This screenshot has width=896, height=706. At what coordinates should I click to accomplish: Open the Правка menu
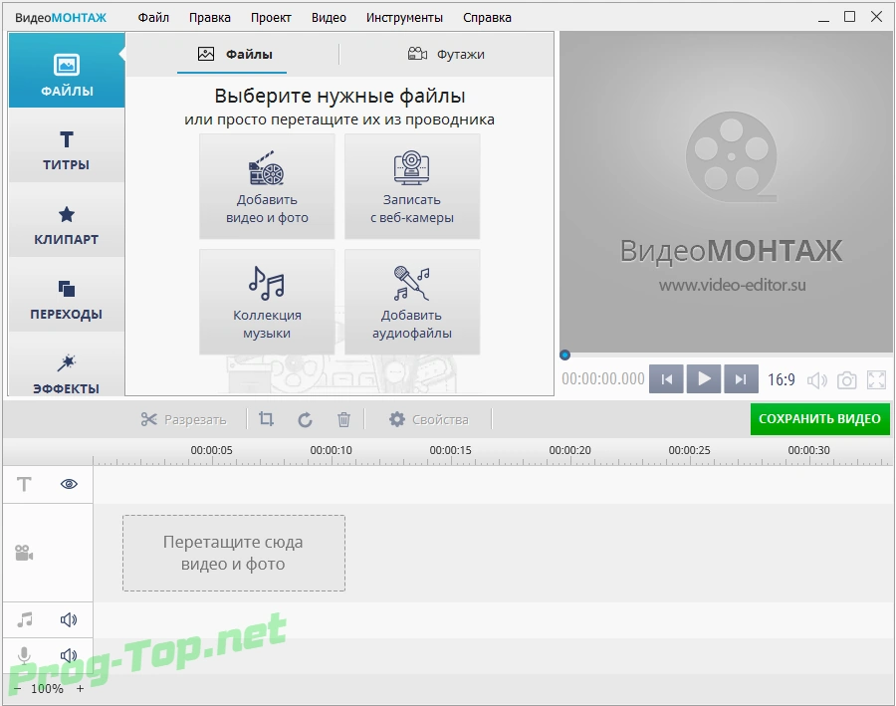[x=210, y=18]
